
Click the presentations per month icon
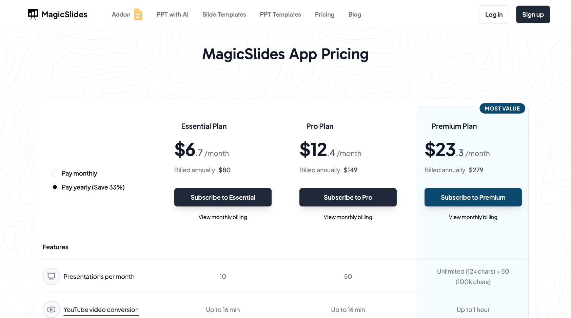point(51,277)
